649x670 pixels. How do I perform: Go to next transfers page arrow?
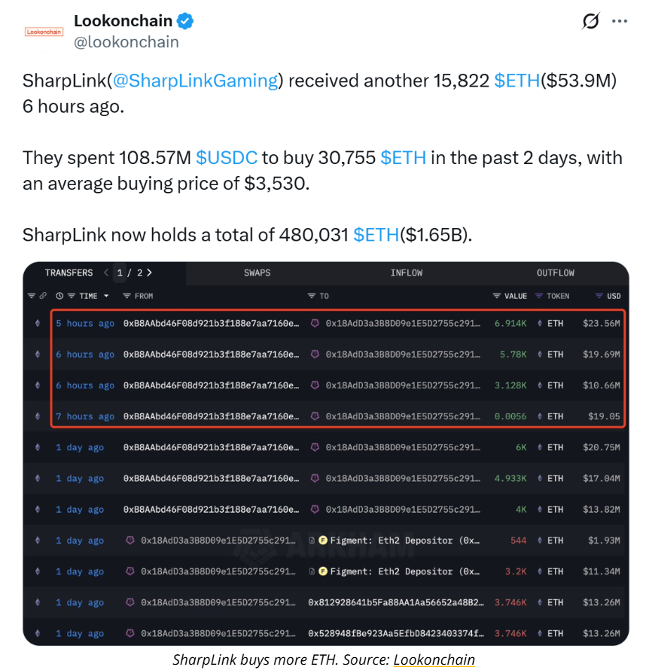(149, 273)
